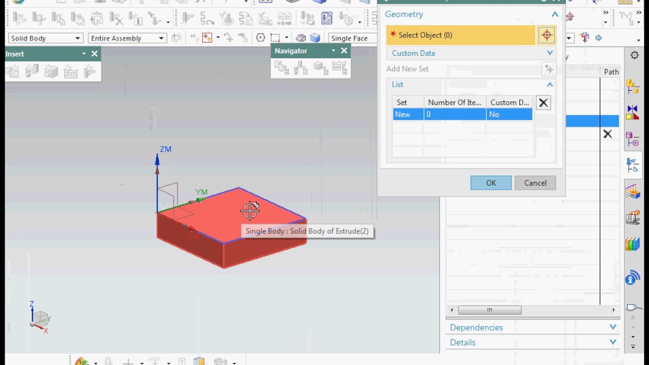Screen dimensions: 649x365
Task: Open the Web Browser info sidebar tab
Action: click(632, 277)
